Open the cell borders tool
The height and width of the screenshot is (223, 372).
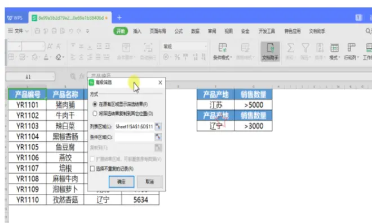11,57
